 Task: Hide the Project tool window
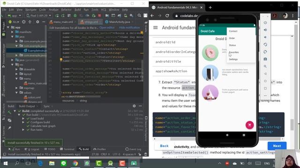click(x=44, y=22)
